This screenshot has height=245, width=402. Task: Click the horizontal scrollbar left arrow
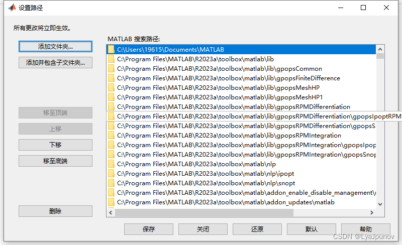111,212
